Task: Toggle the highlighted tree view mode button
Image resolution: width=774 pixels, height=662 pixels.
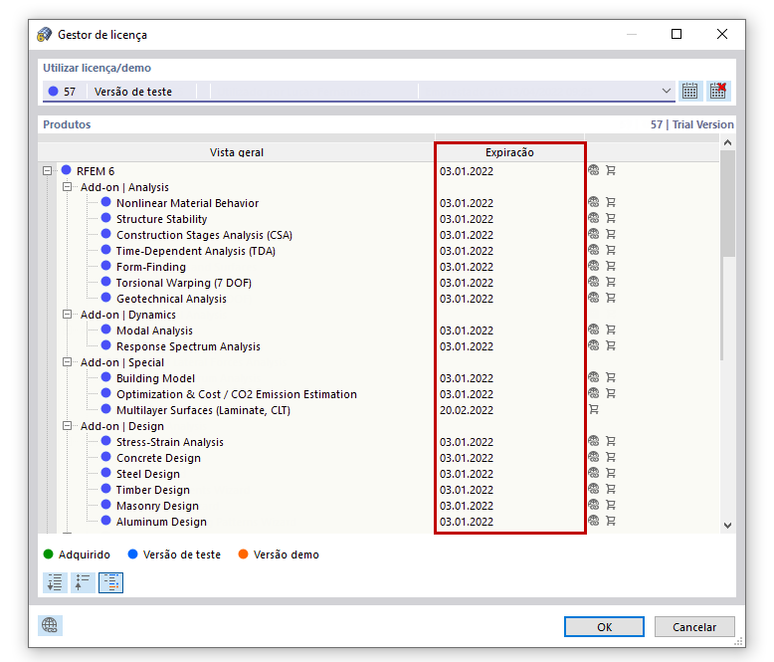Action: pos(110,583)
